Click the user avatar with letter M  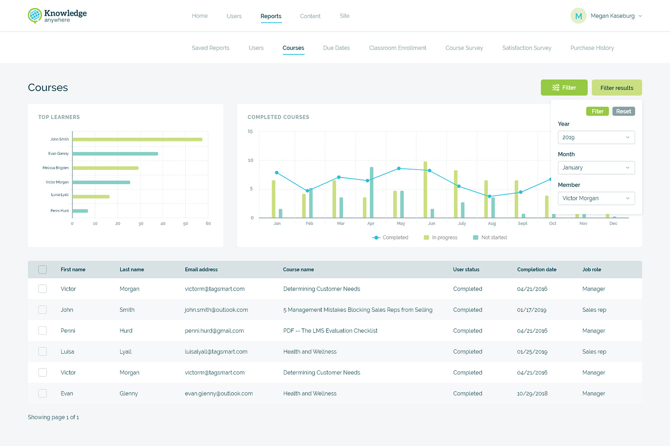(x=578, y=16)
